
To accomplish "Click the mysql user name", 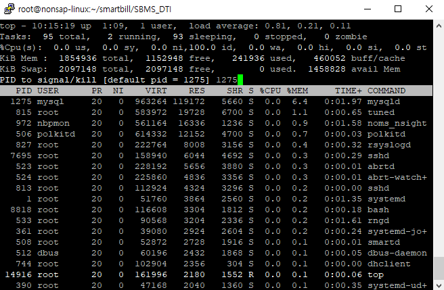I will [50, 101].
